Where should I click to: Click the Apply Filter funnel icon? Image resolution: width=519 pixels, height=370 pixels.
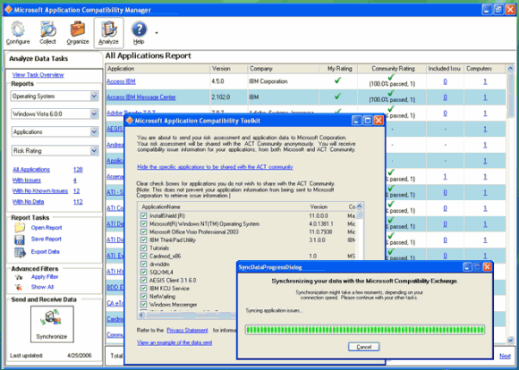19,277
